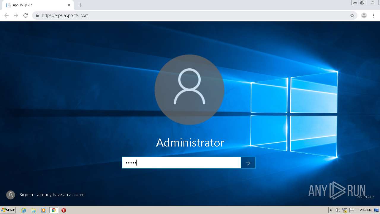Open the network tray icon
This screenshot has width=380, height=214.
point(345,210)
